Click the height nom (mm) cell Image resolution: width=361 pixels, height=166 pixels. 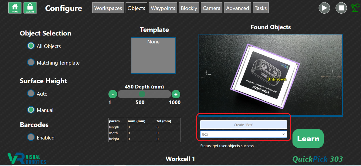tap(141, 139)
